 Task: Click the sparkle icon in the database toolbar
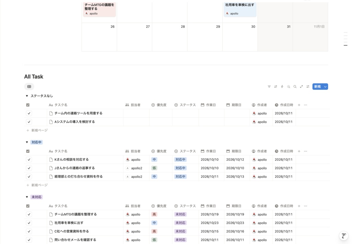[x=288, y=86]
